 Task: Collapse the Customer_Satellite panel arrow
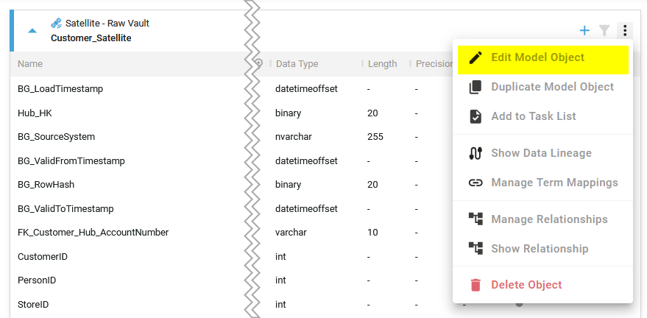[x=32, y=31]
